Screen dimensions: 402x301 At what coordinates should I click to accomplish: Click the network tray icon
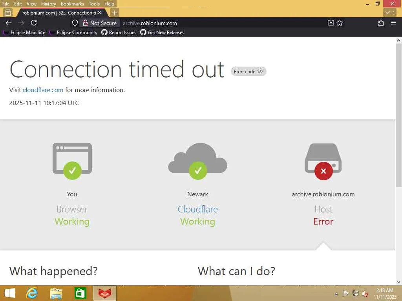coord(355,294)
